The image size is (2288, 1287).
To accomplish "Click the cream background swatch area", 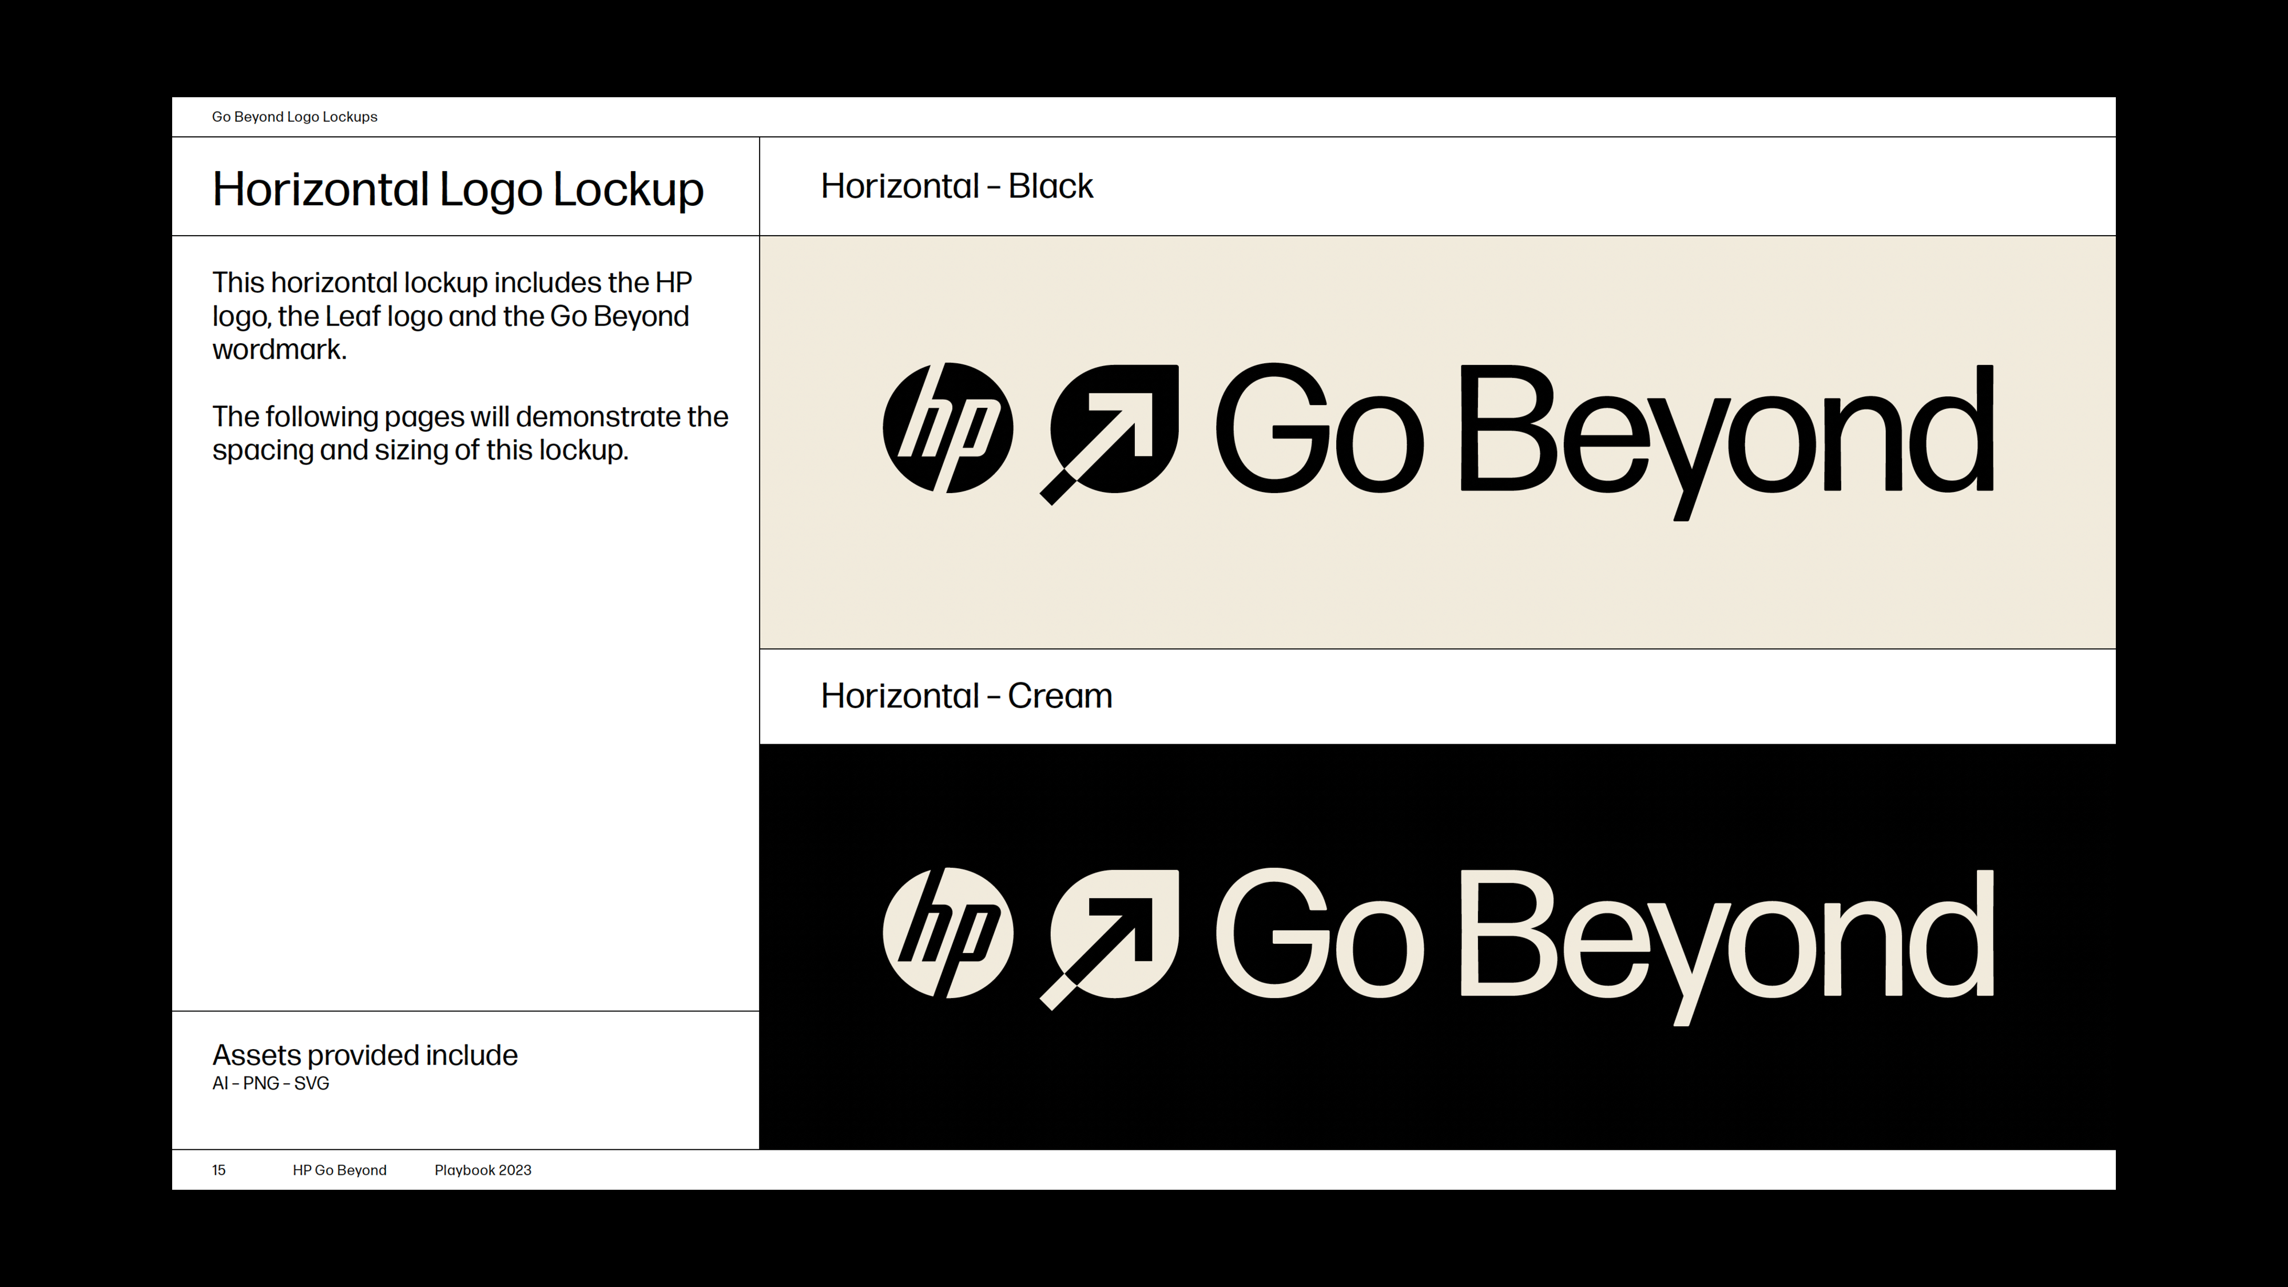I will point(1437,577).
